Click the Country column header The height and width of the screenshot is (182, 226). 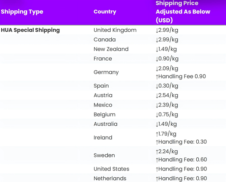pyautogui.click(x=105, y=12)
